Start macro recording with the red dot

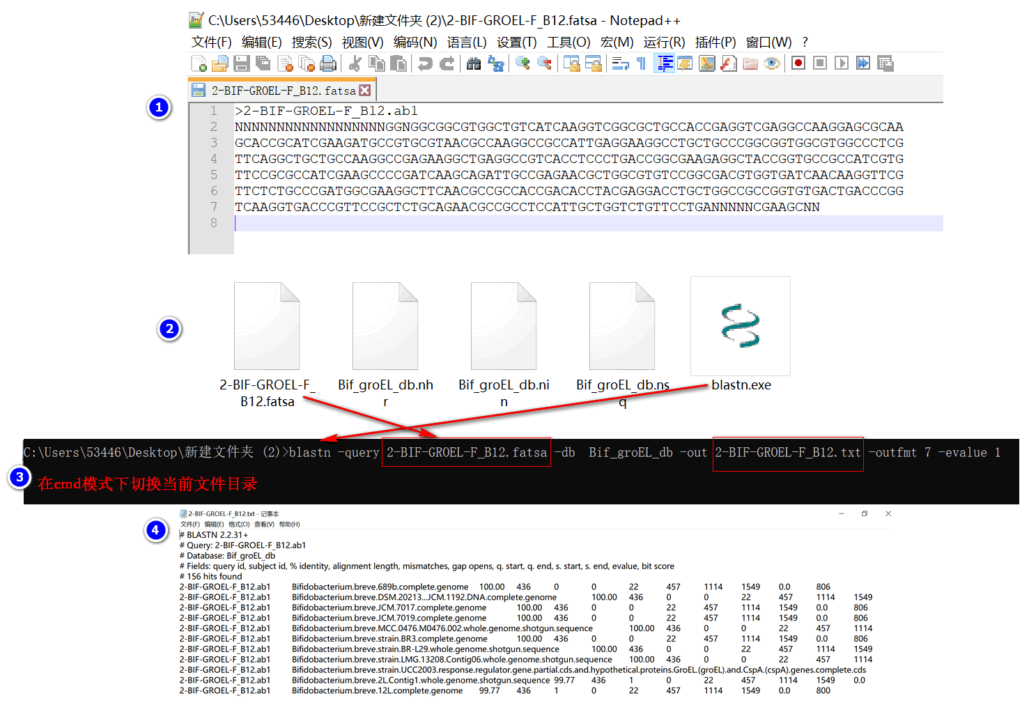tap(798, 63)
